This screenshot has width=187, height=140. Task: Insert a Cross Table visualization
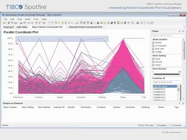[x=85, y=23]
